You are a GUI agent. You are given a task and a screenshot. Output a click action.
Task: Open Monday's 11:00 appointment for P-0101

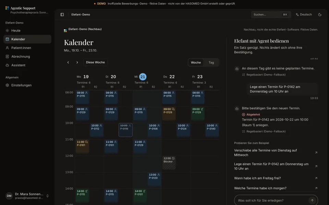[x=82, y=147]
